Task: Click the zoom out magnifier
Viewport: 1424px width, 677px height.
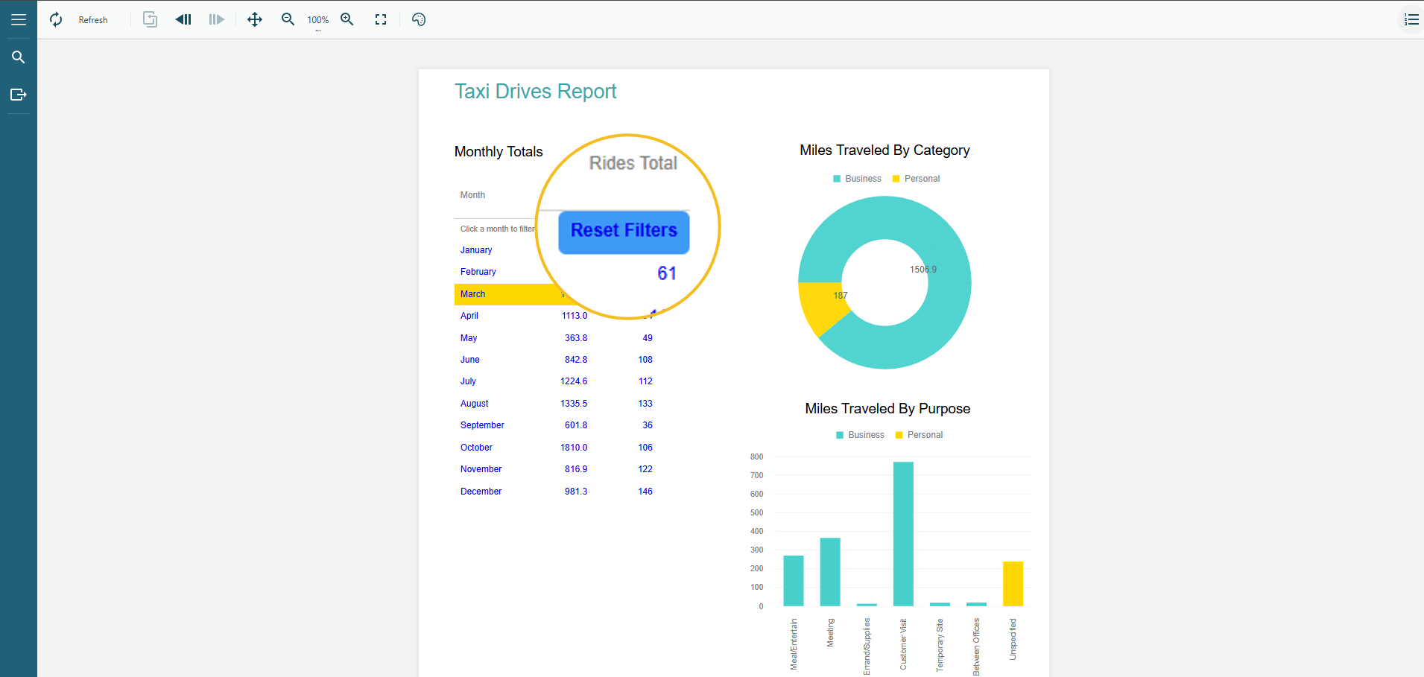Action: tap(288, 20)
